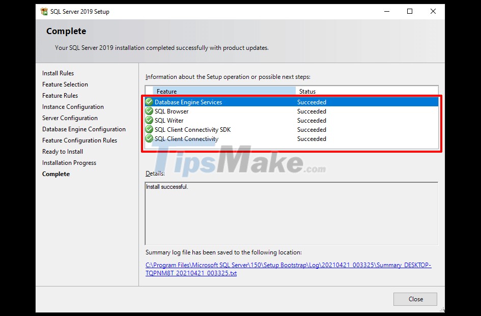Go to the Install Rules step
The width and height of the screenshot is (481, 316).
tap(58, 73)
